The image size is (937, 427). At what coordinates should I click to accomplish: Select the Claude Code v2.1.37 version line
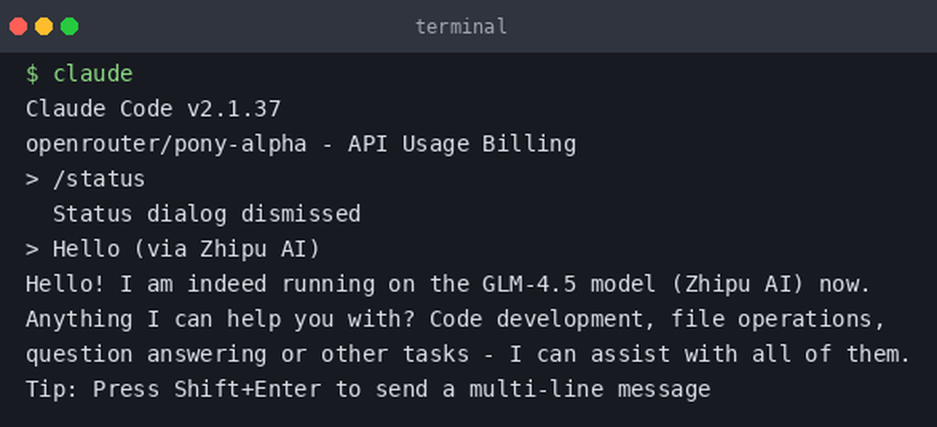click(153, 109)
